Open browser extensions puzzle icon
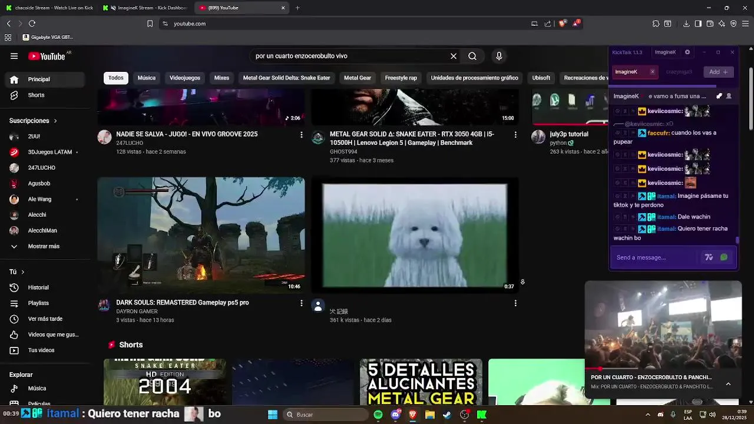Image resolution: width=754 pixels, height=424 pixels. point(656,24)
